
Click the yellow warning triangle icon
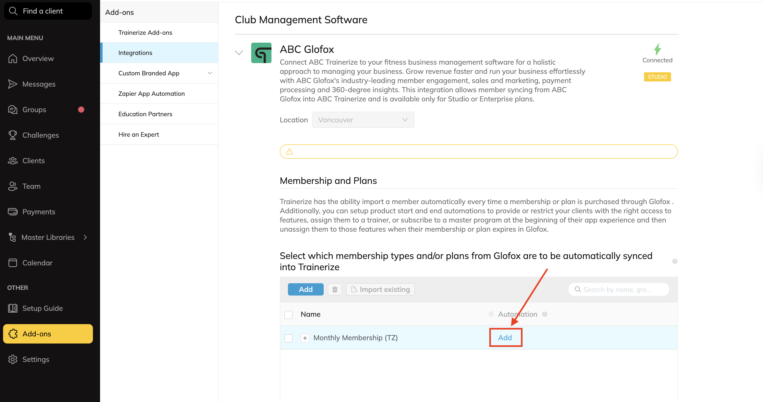289,152
